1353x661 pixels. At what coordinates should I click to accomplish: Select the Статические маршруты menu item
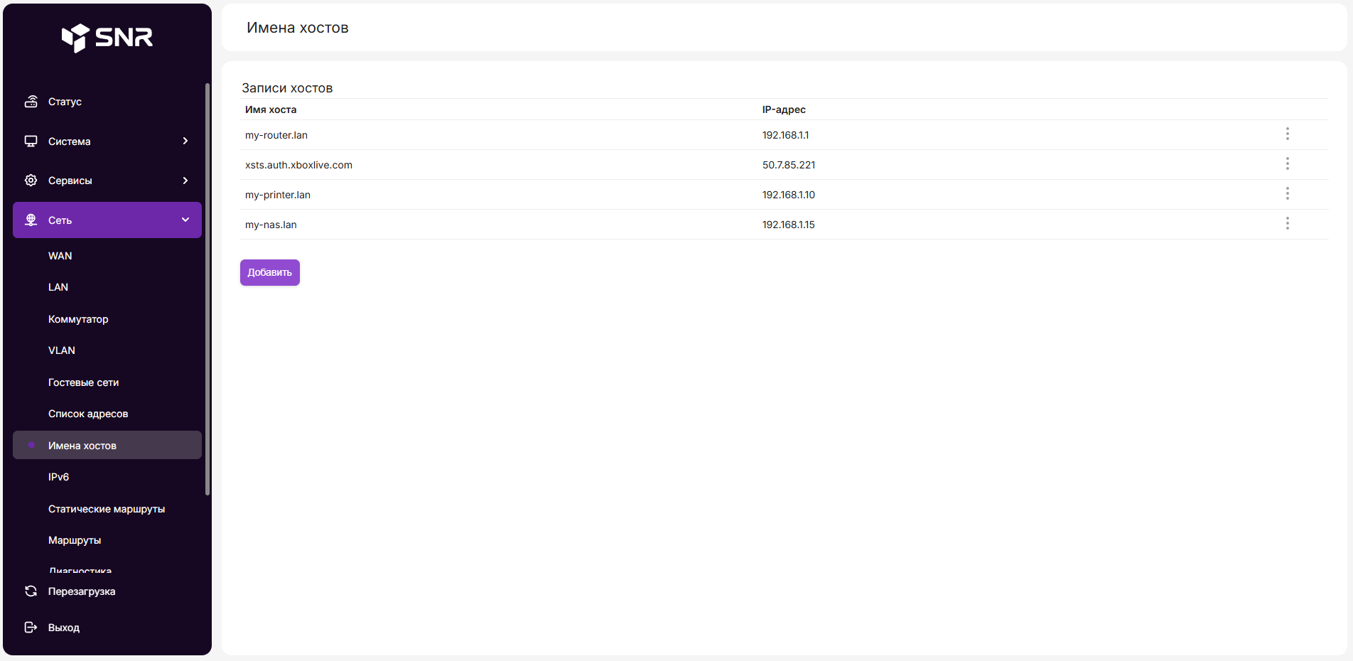point(107,509)
